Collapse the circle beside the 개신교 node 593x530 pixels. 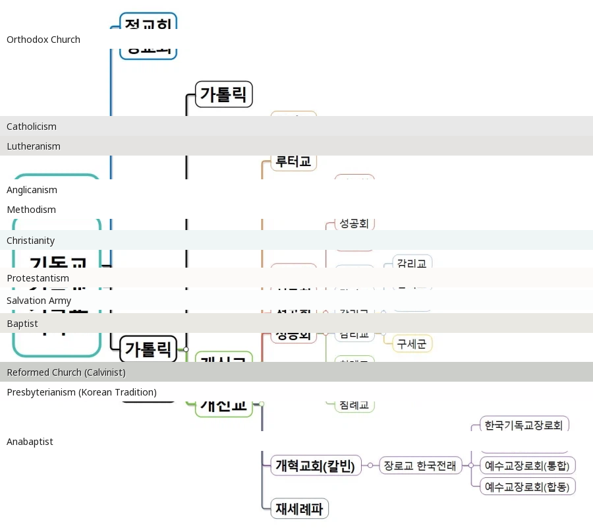click(x=262, y=403)
